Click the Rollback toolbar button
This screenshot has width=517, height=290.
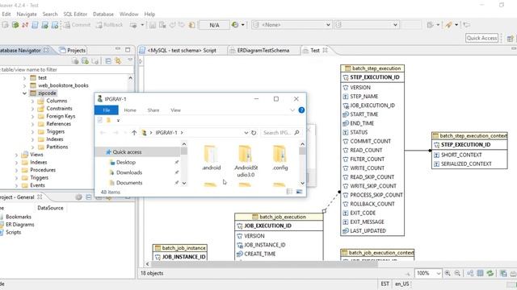point(110,25)
